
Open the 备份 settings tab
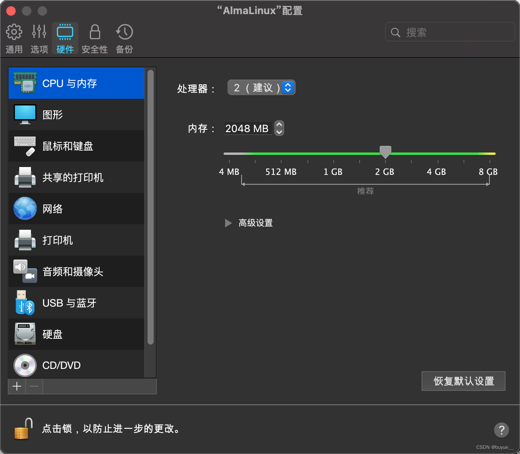coord(124,37)
